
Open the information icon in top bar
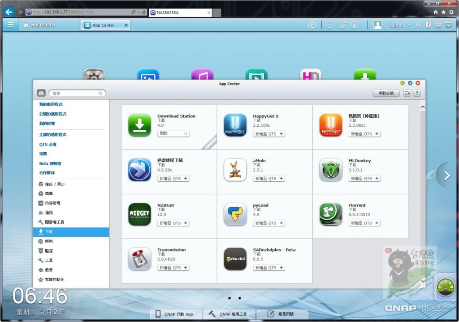pyautogui.click(x=355, y=25)
